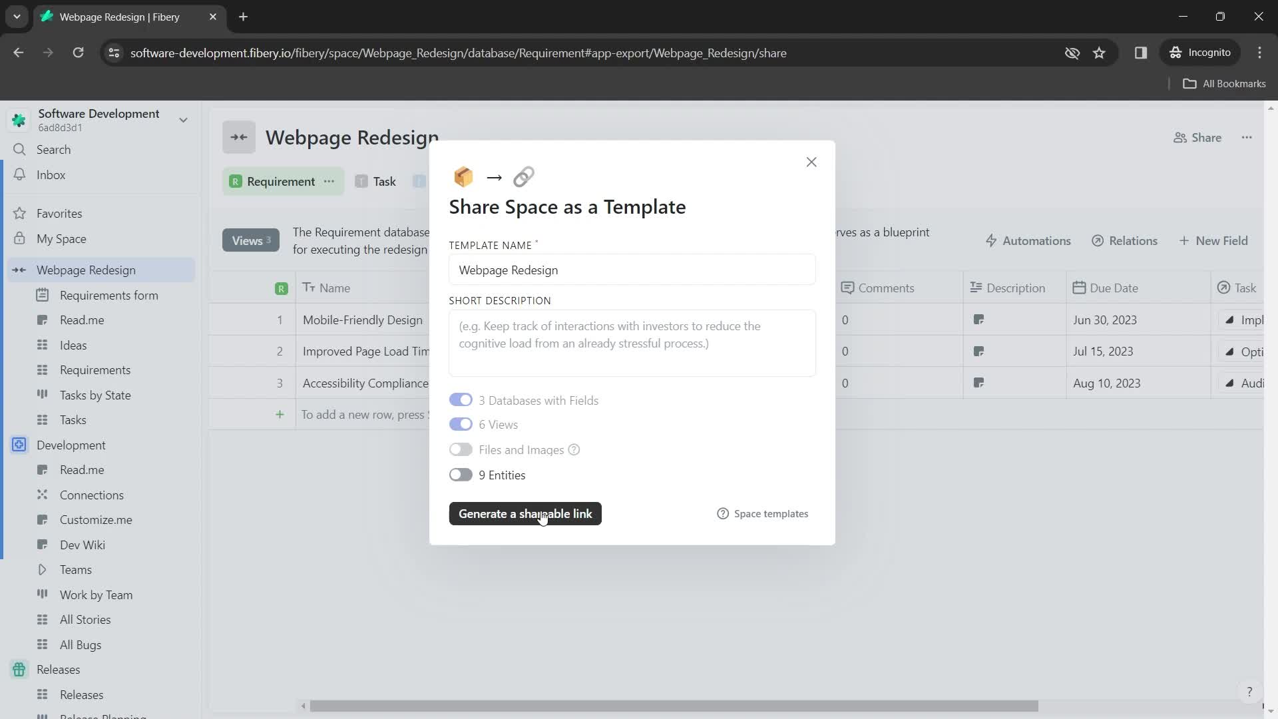Click the share link chain icon
Viewport: 1278px width, 719px height.
click(524, 176)
